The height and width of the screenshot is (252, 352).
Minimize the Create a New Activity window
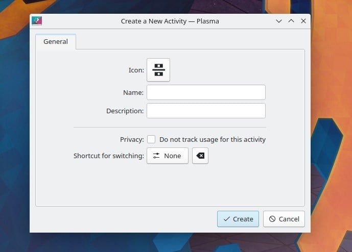(279, 21)
